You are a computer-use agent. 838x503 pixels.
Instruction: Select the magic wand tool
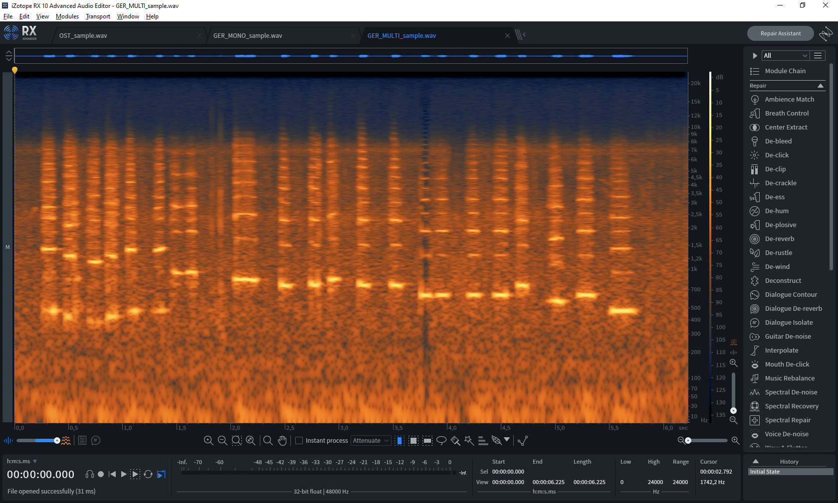click(469, 440)
